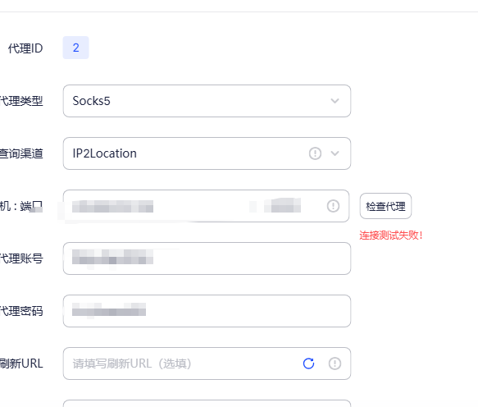
Task: Click the 检查代理 button
Action: (x=385, y=206)
